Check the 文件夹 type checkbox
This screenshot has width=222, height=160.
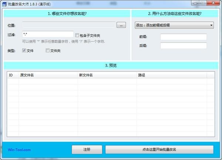click(x=48, y=50)
